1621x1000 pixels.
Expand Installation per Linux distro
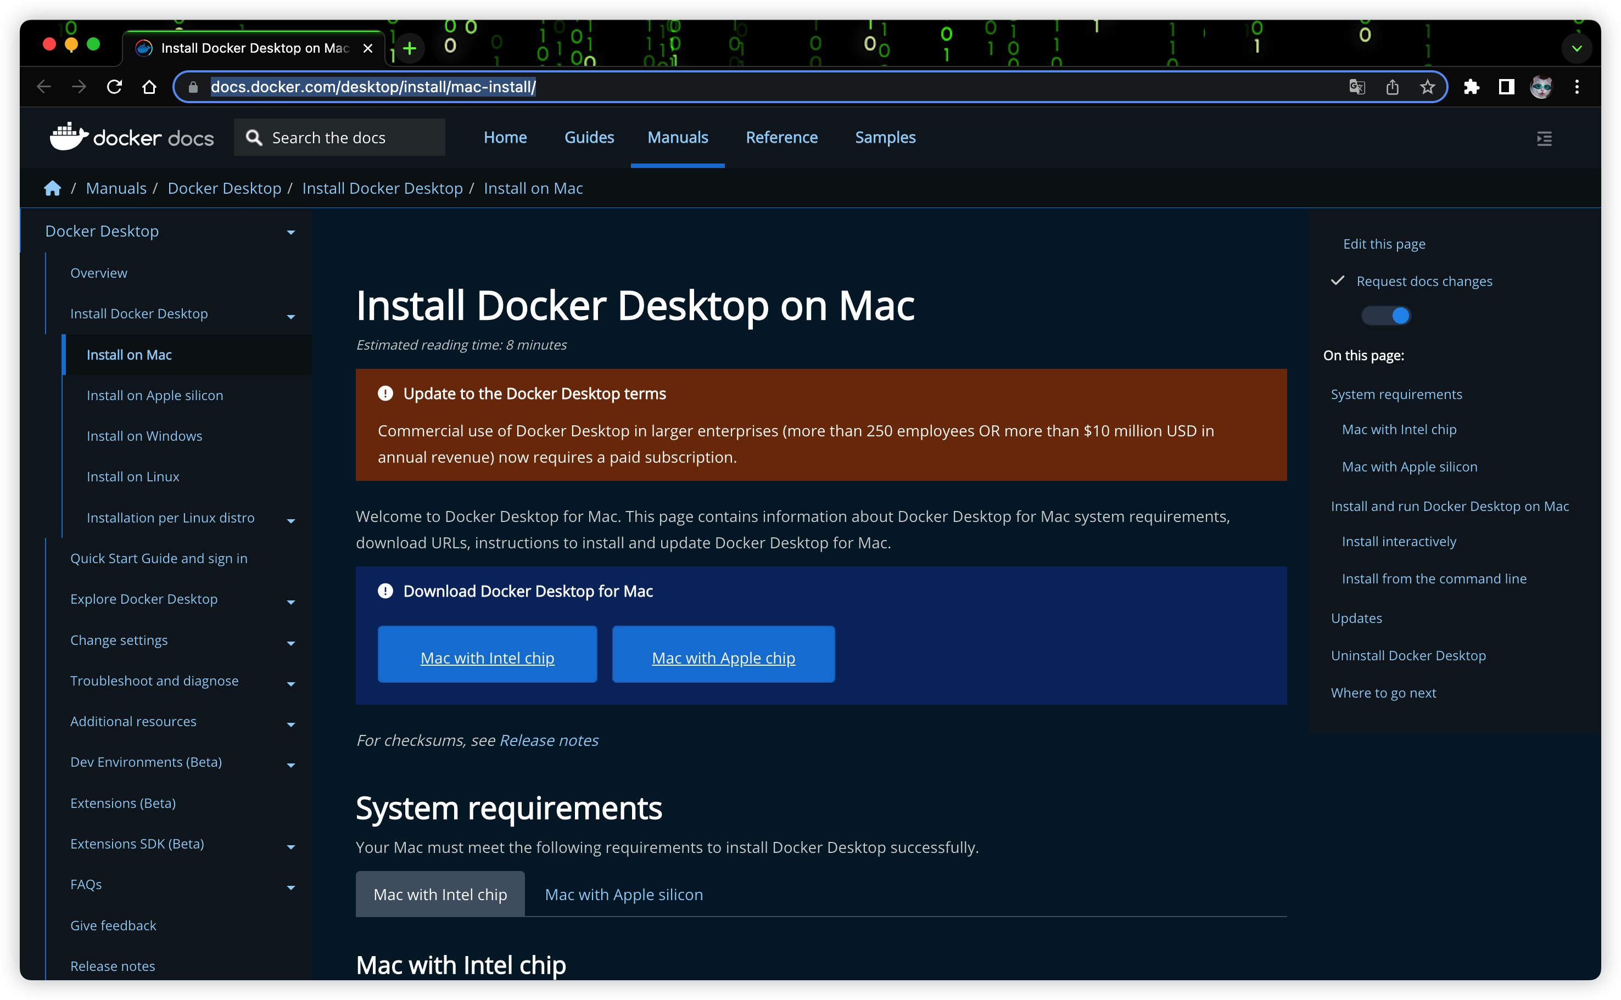pyautogui.click(x=290, y=520)
